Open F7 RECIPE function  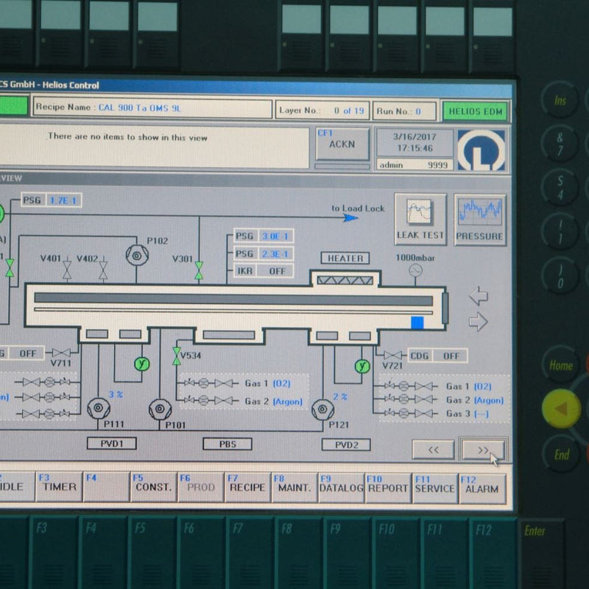pyautogui.click(x=247, y=487)
